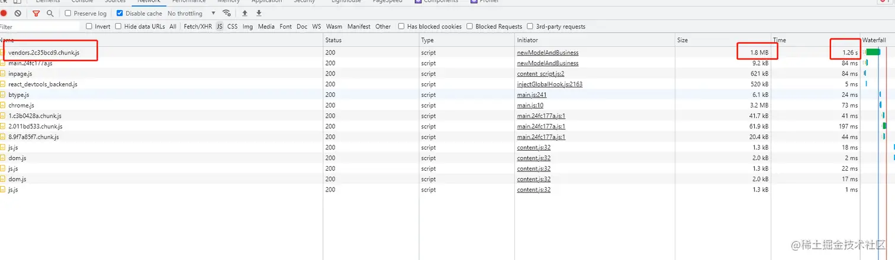Filter requests by Img
895x260 pixels.
247,27
